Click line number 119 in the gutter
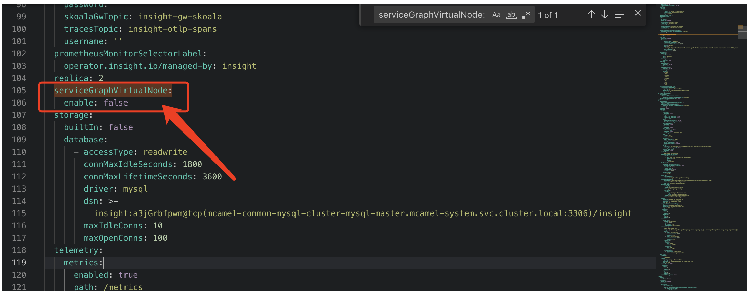The image size is (747, 291). (x=19, y=263)
